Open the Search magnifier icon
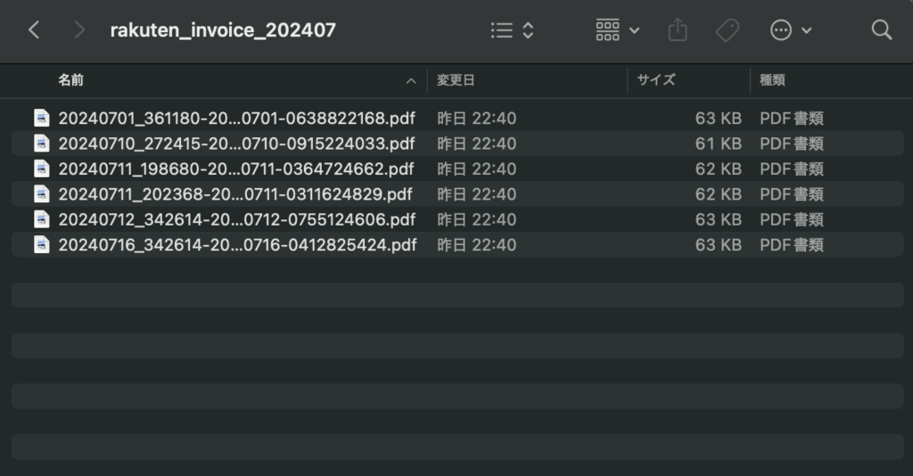Viewport: 913px width, 476px height. click(x=881, y=30)
